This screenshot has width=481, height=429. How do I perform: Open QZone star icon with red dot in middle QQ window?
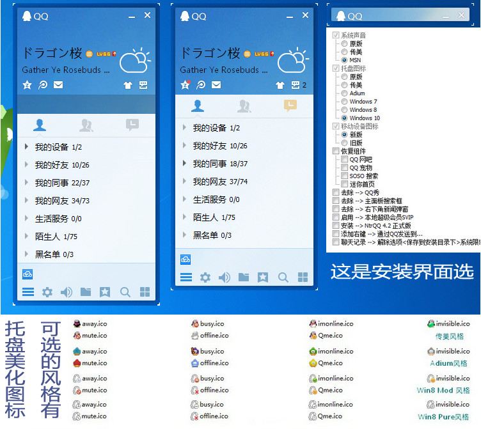(185, 84)
